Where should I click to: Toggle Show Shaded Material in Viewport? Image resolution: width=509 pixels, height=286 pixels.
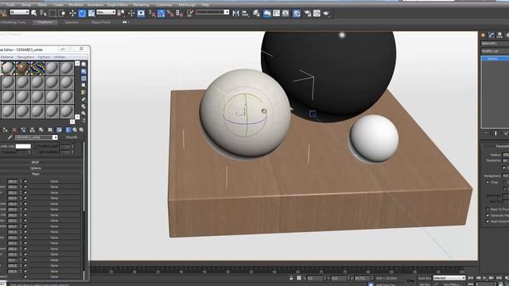pos(59,129)
